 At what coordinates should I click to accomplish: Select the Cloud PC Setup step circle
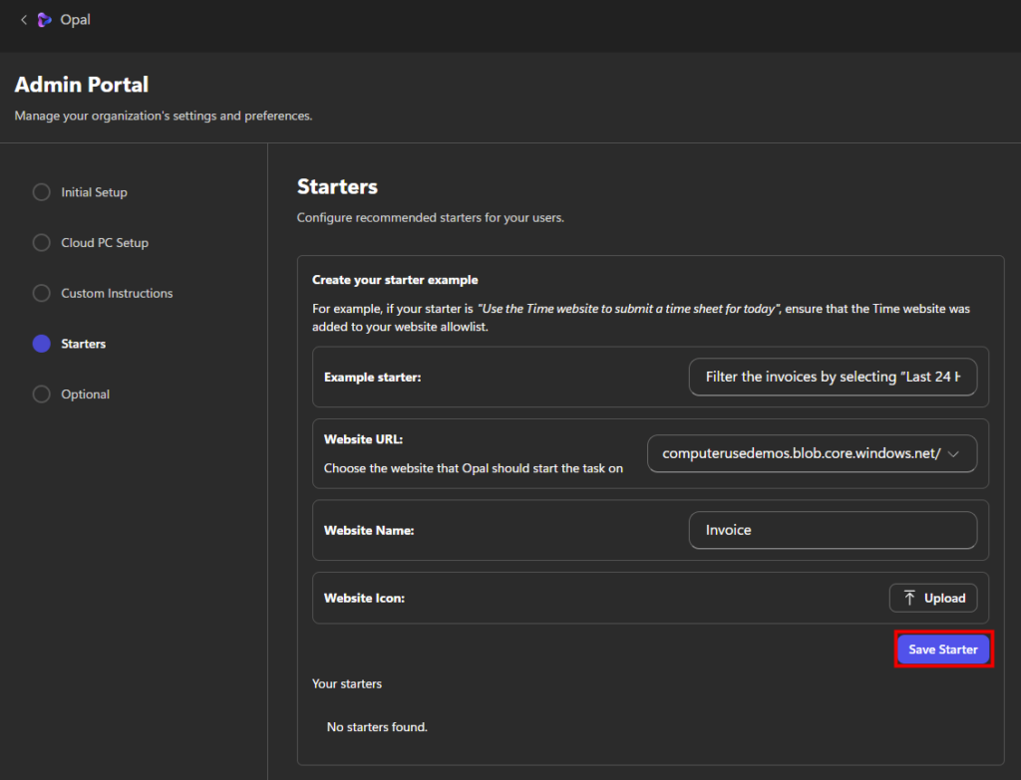click(x=41, y=243)
